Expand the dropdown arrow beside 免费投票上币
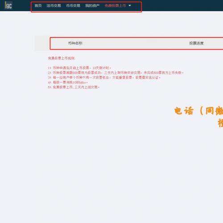223x223 pixels. 130,6
